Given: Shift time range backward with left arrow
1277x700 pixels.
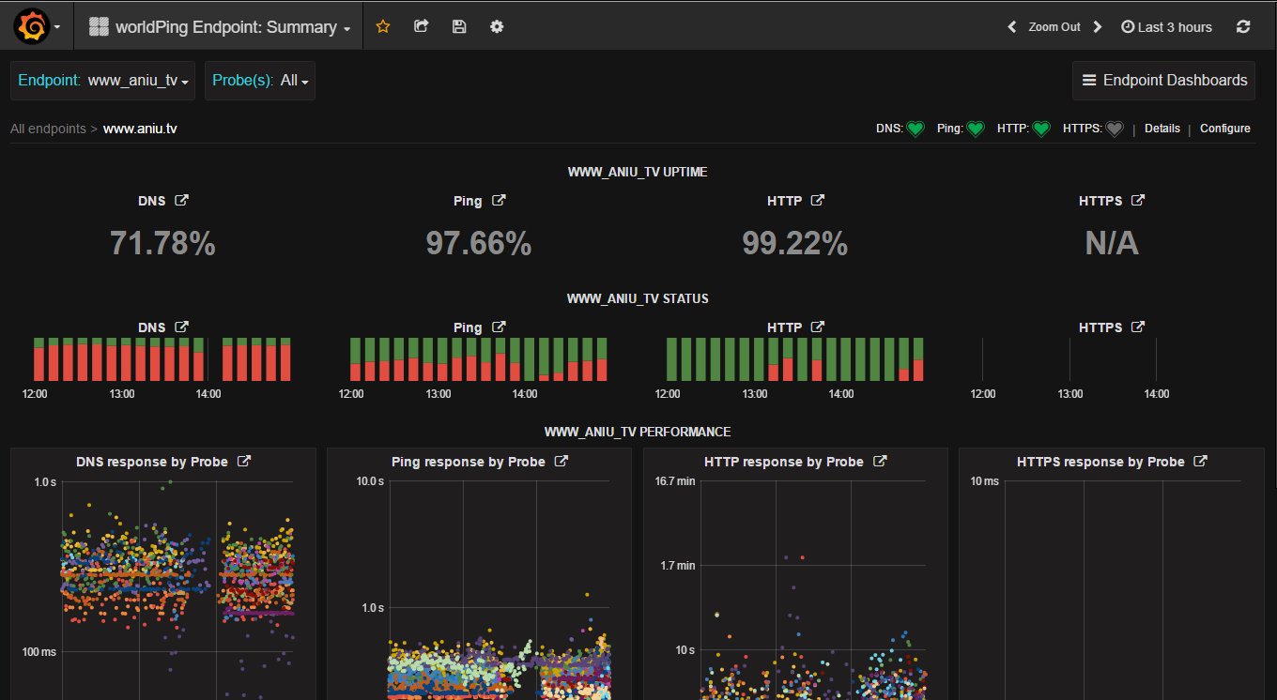Looking at the screenshot, I should tap(1011, 27).
